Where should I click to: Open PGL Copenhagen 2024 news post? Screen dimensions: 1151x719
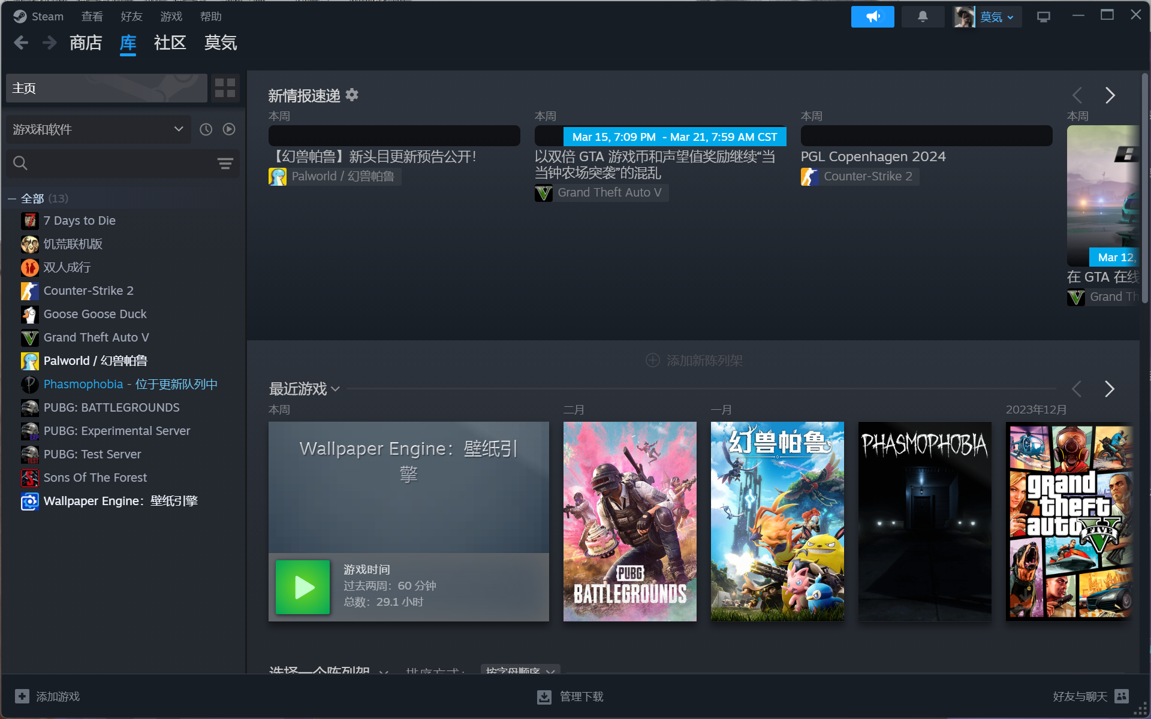click(x=873, y=156)
